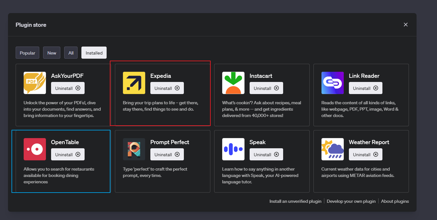Viewport: 437px width, 220px height.
Task: Click the Expedia yellow arrow logo
Action: [134, 83]
